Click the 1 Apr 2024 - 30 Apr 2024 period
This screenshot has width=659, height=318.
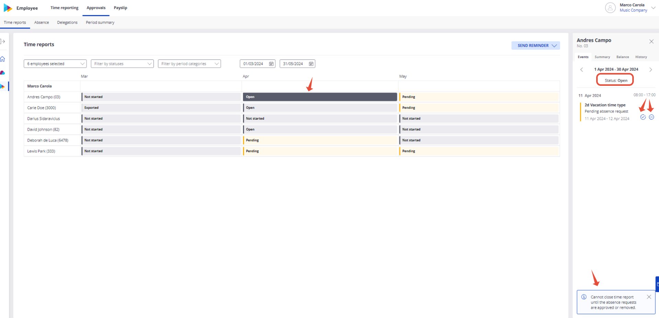pyautogui.click(x=616, y=69)
